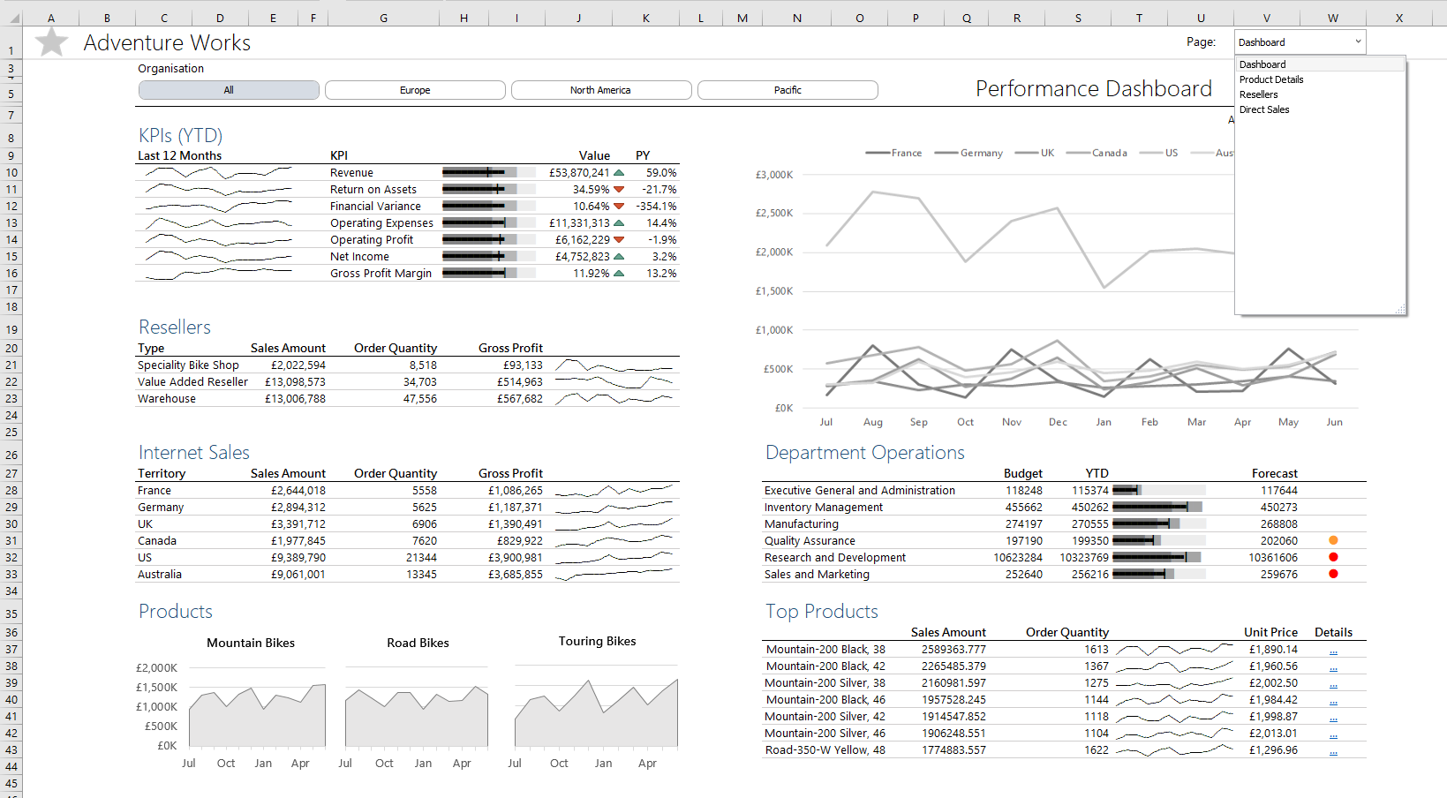Choose Product Details from the Page list
Screen dimensions: 1447x798
pos(1271,79)
